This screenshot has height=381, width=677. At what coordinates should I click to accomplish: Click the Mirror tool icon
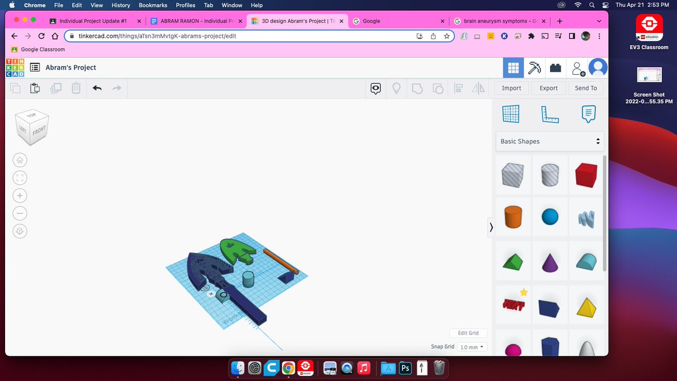click(x=478, y=88)
